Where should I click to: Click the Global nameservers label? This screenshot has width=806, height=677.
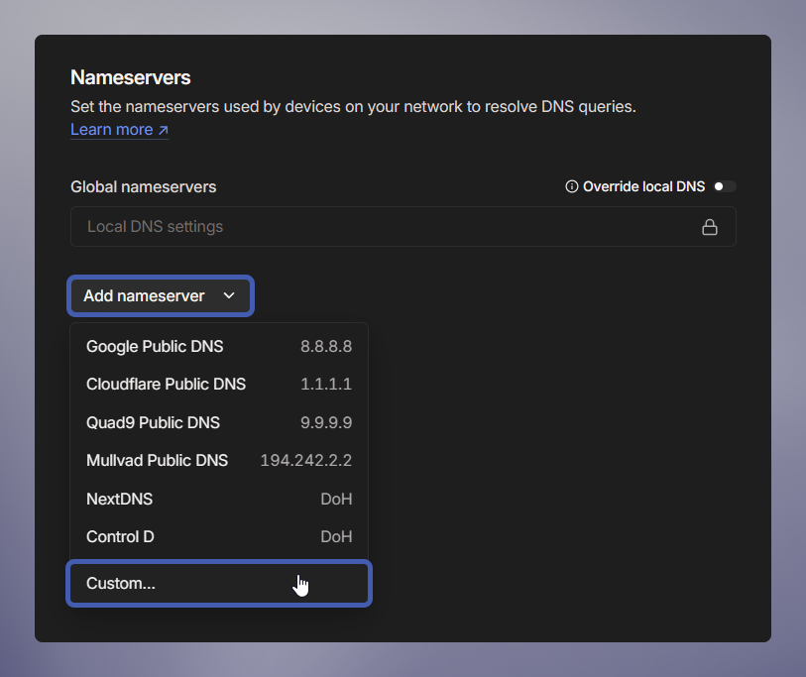[144, 186]
